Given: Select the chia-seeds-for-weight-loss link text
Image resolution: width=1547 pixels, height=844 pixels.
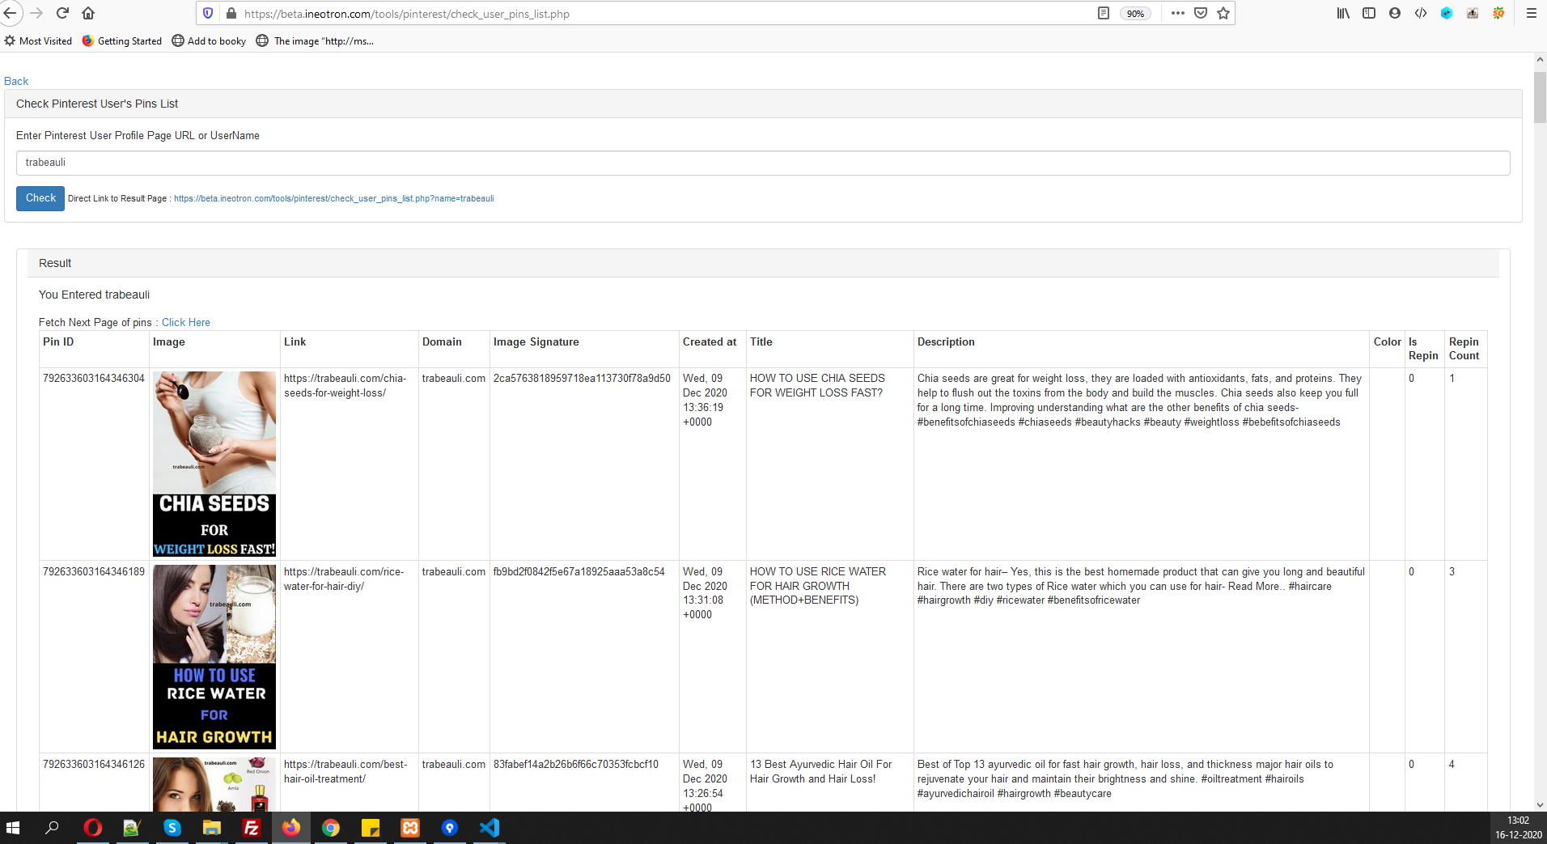Looking at the screenshot, I should click(x=345, y=385).
